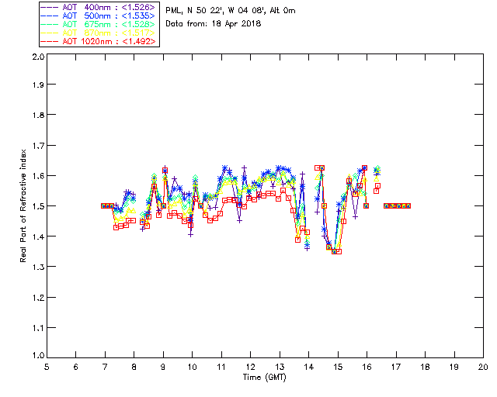Image resolution: width=497 pixels, height=397 pixels.
Task: Click the 1.0 y-axis tick label
Action: click(x=38, y=356)
